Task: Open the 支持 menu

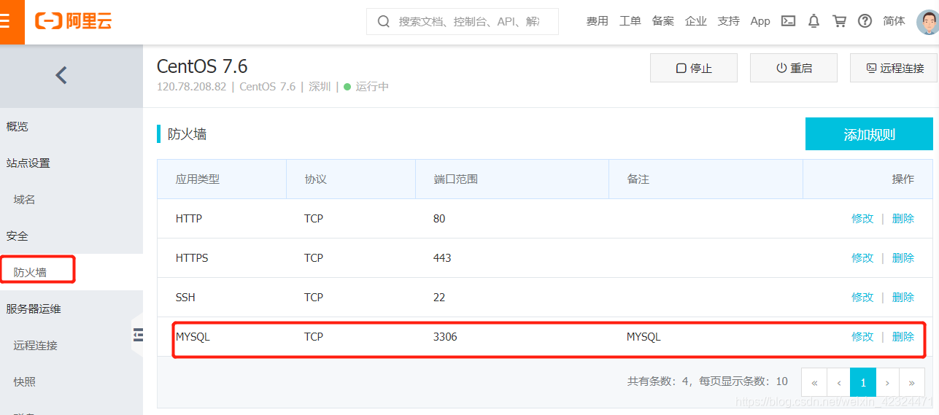Action: [x=728, y=21]
